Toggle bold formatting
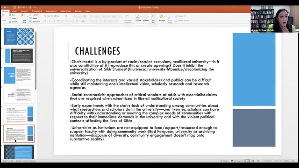The width and height of the screenshot is (299, 168). (x=45, y=21)
